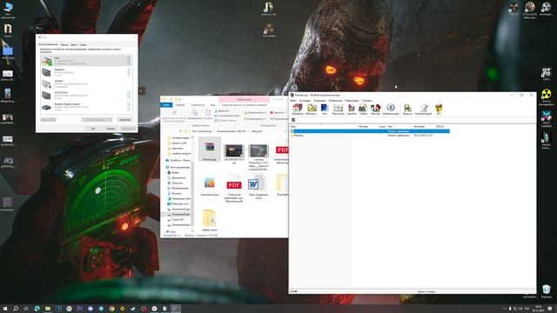Click WinRAR's Extract (Извлечь) toolbar icon

312,109
